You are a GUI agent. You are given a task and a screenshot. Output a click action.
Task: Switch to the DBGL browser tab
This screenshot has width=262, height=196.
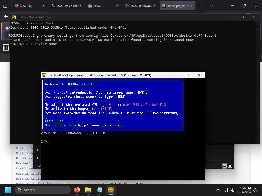[x=104, y=6]
